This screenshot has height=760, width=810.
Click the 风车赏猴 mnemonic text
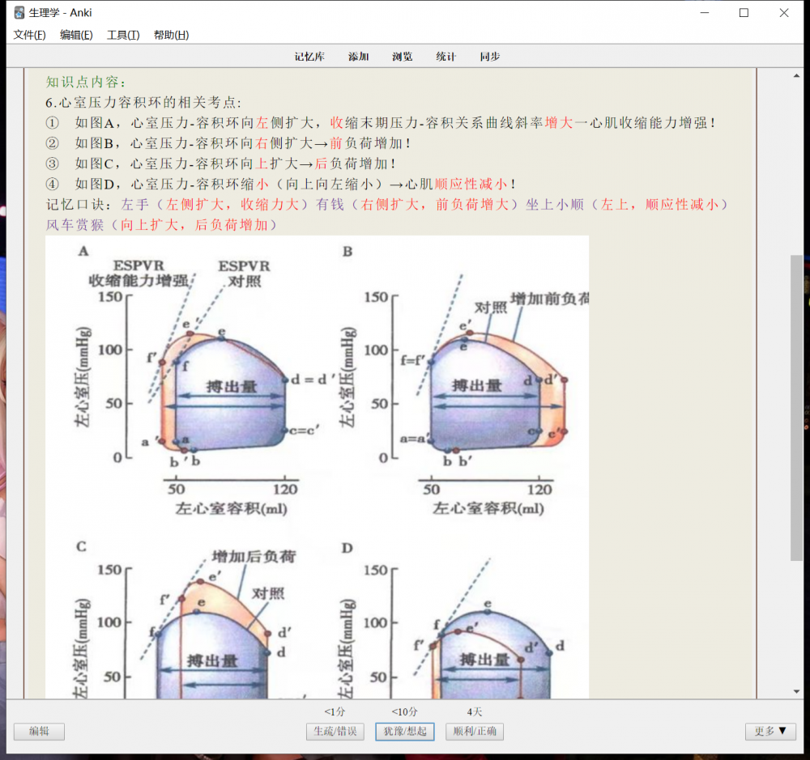(x=75, y=225)
